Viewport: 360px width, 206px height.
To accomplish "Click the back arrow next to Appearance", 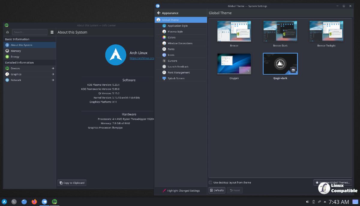I will point(159,13).
